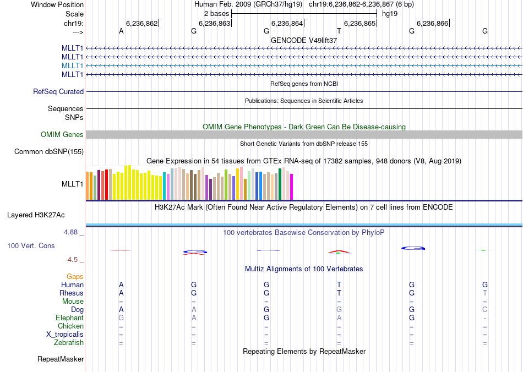The width and height of the screenshot is (523, 372).
Task: Click the Layered H3K27Ac label
Action: [x=36, y=215]
